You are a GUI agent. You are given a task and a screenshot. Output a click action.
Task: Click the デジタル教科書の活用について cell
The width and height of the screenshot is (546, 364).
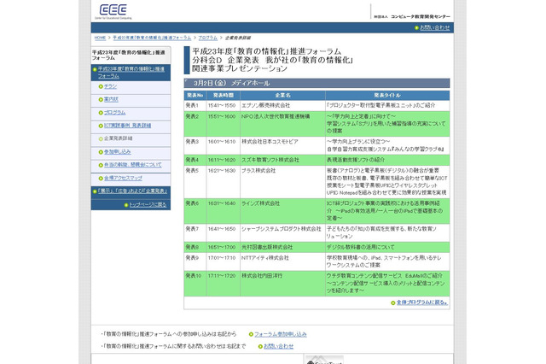coord(387,247)
